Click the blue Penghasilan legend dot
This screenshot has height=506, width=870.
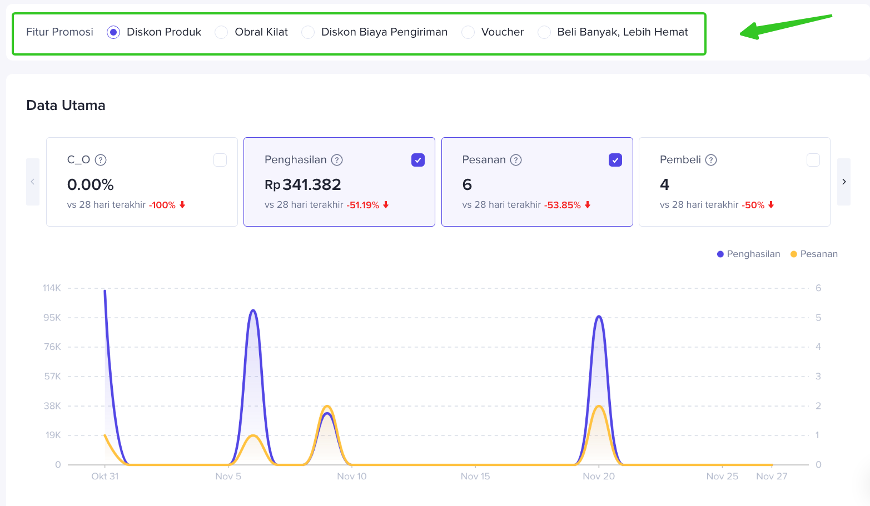(720, 254)
